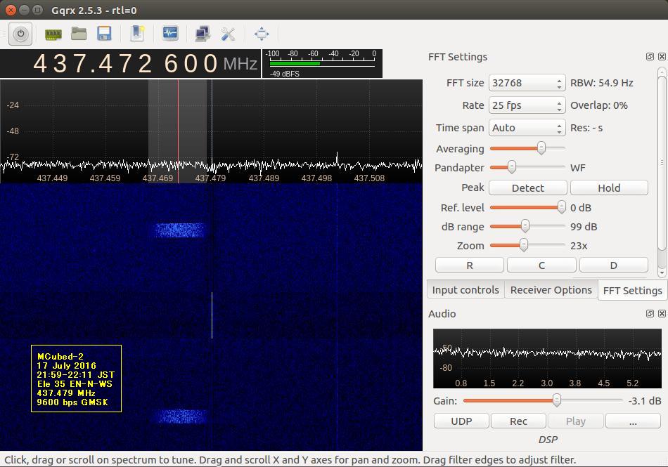The image size is (668, 467).
Task: Toggle the Peak Hold button
Action: 609,188
